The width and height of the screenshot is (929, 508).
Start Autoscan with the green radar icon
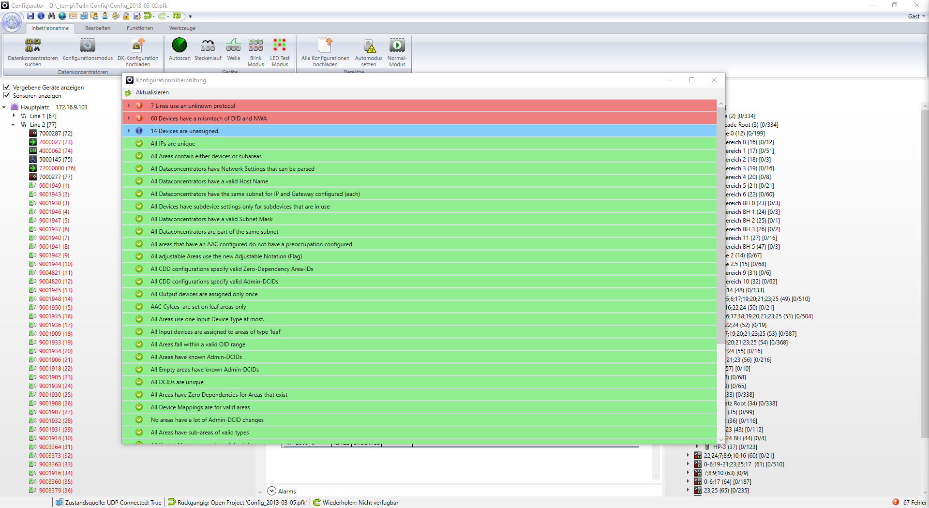(180, 45)
